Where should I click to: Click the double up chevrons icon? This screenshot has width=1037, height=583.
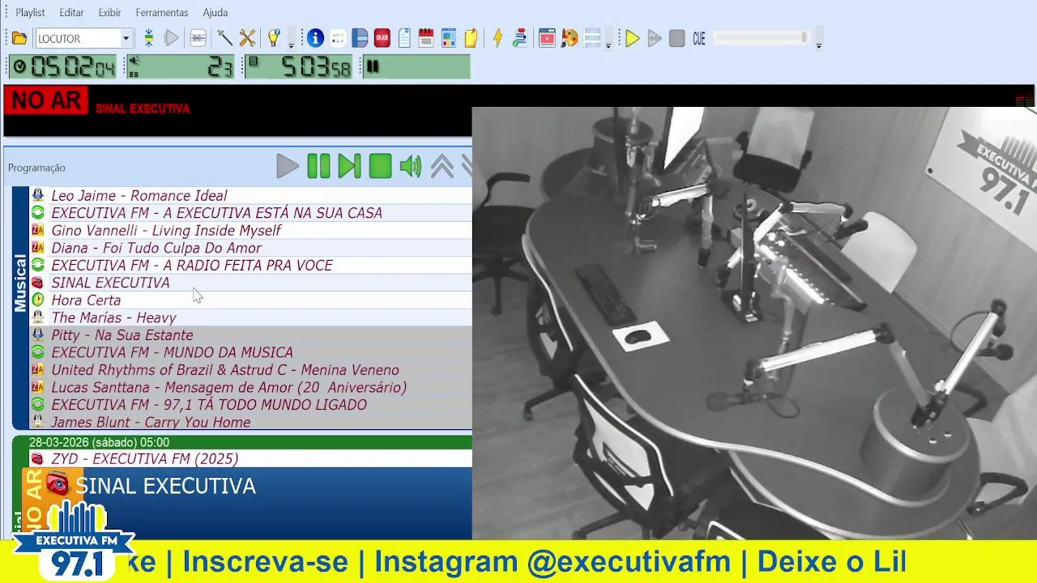[x=442, y=167]
